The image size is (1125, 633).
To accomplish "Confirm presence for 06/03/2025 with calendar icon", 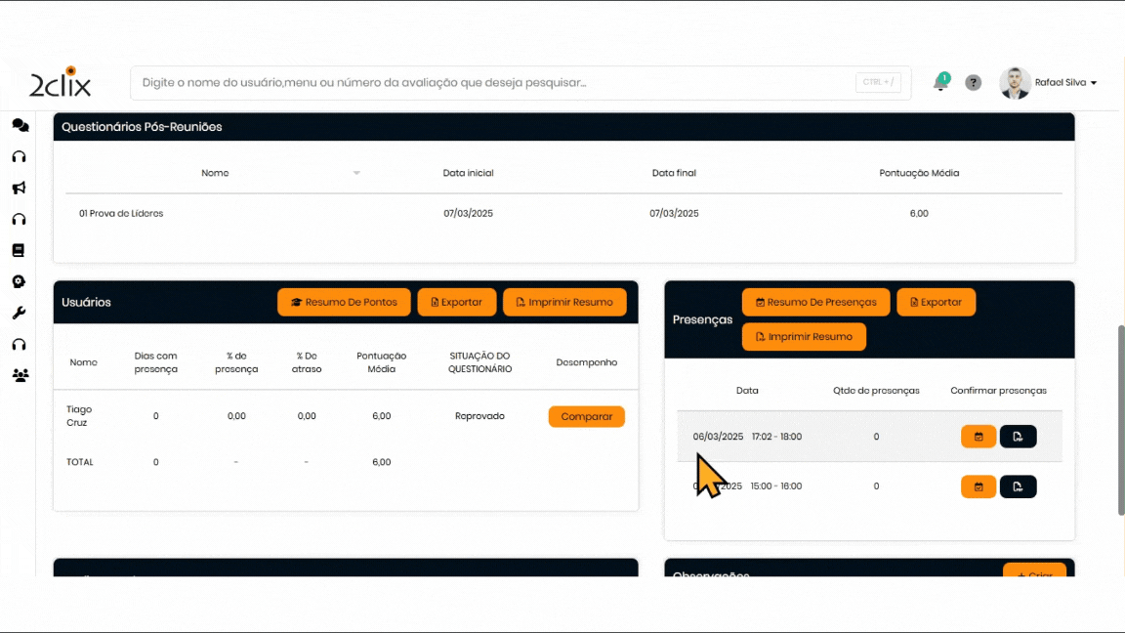I will 978,437.
